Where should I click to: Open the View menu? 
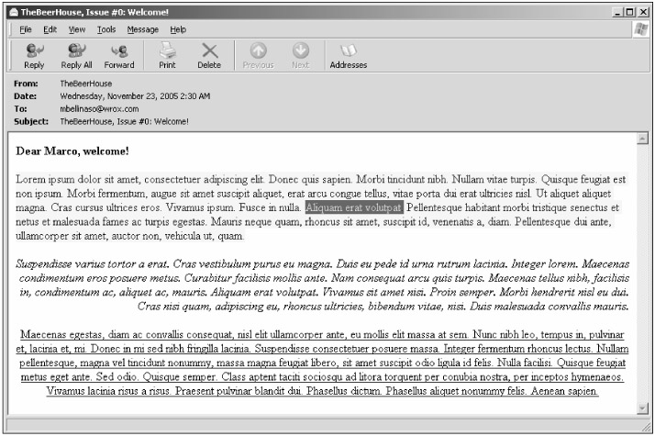click(76, 29)
